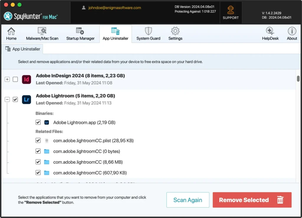Open the Startup Manager icon
The width and height of the screenshot is (302, 218).
click(x=80, y=31)
